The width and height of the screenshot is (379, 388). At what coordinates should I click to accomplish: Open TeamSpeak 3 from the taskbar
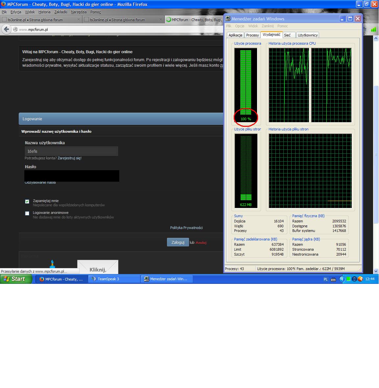click(x=114, y=279)
